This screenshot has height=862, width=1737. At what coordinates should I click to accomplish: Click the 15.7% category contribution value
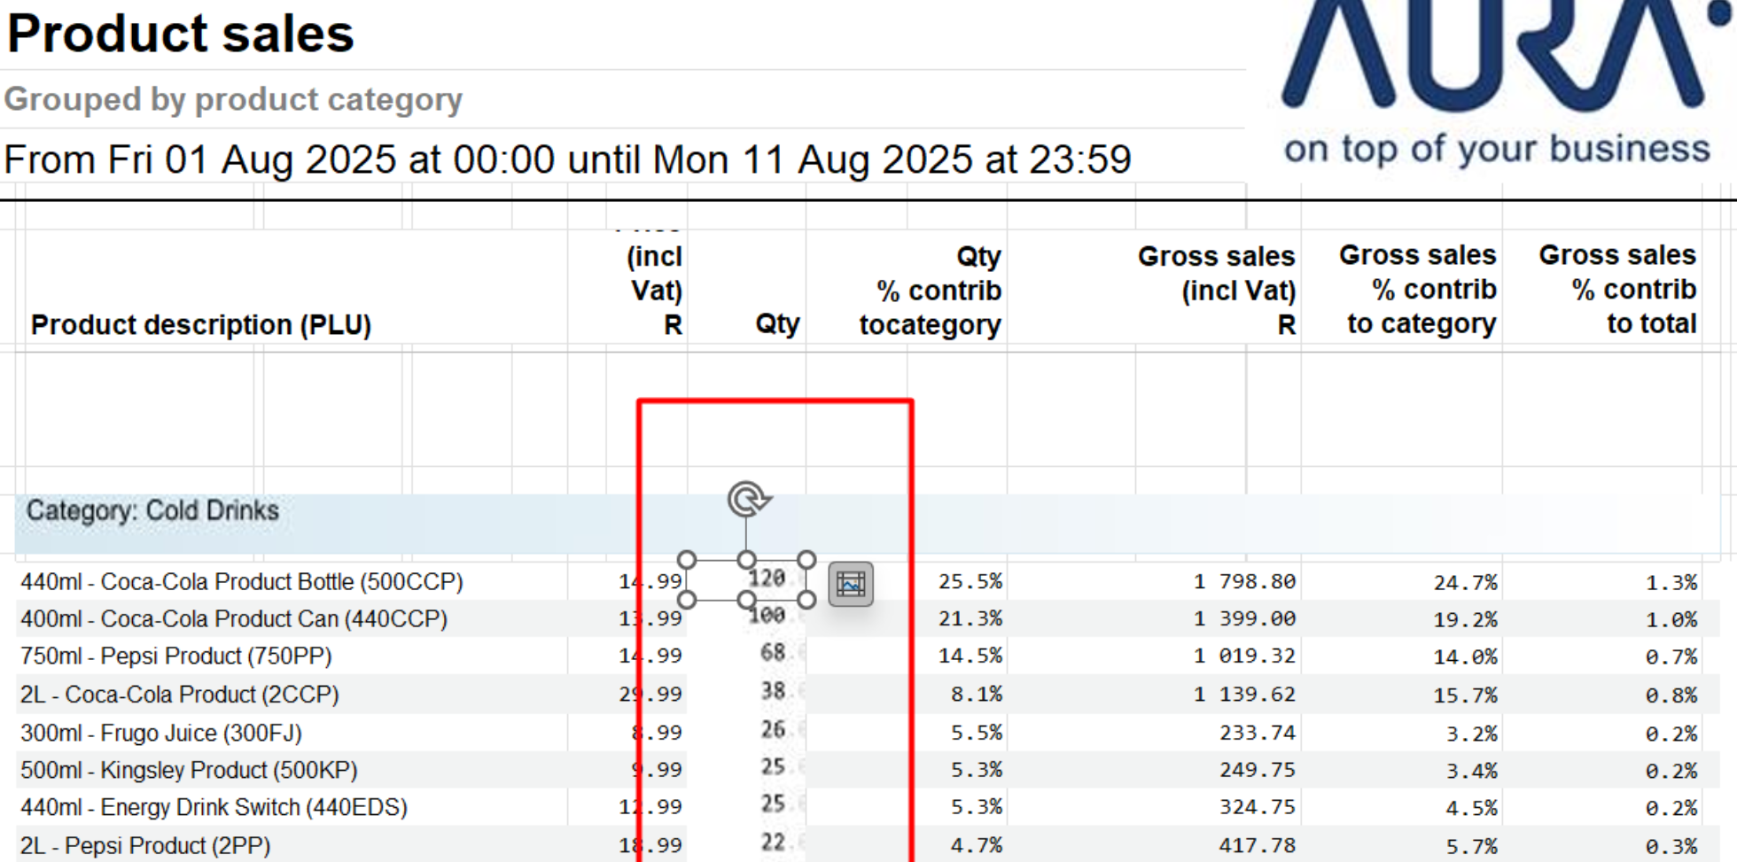tap(1466, 696)
